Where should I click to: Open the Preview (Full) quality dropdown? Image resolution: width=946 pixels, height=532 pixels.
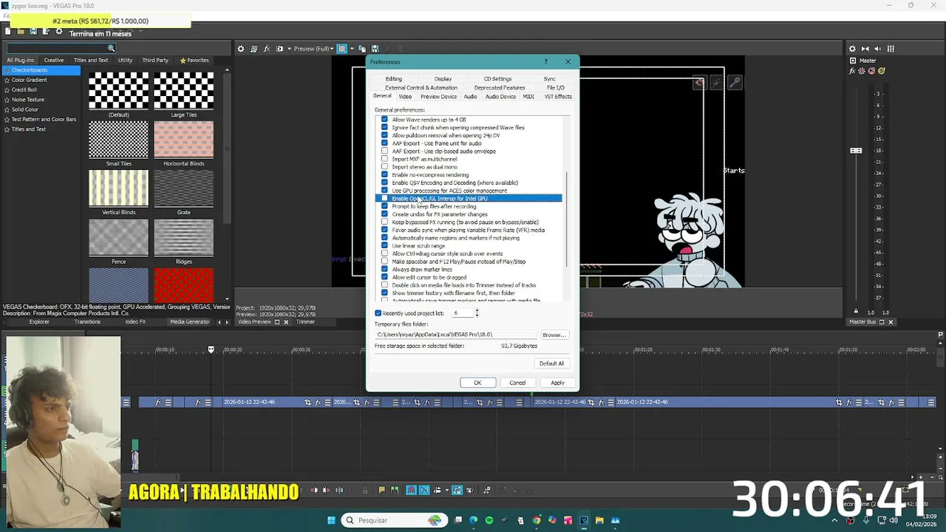pos(313,49)
